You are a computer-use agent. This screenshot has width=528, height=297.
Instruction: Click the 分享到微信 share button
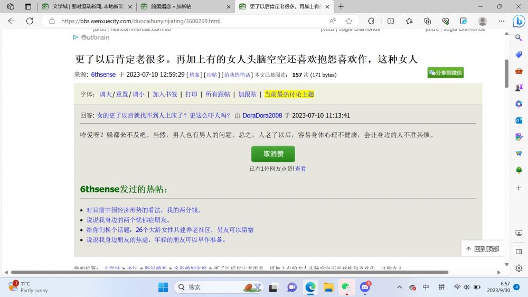point(446,72)
